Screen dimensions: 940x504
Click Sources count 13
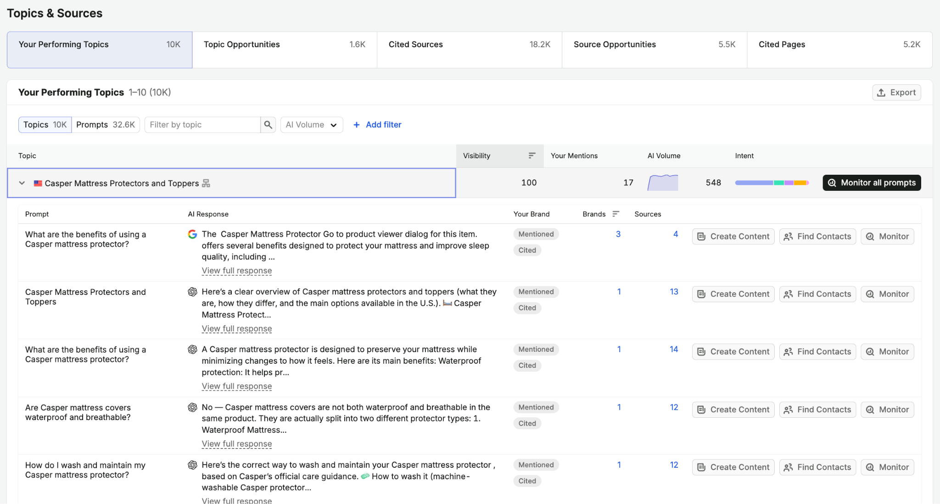click(674, 292)
